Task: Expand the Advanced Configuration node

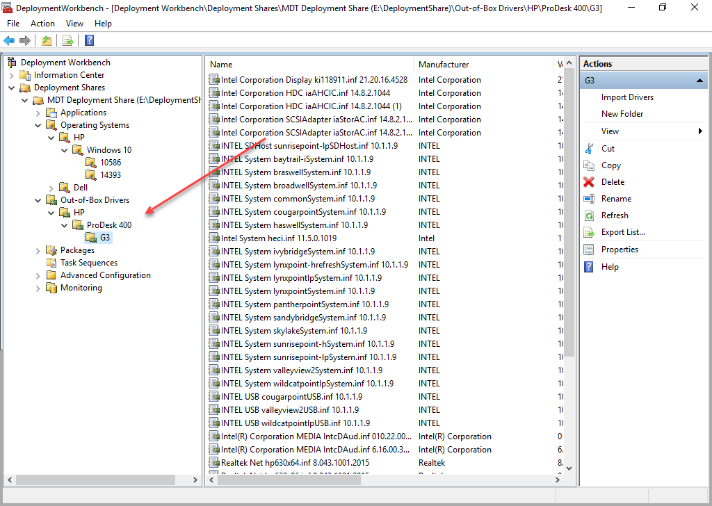Action: click(38, 275)
